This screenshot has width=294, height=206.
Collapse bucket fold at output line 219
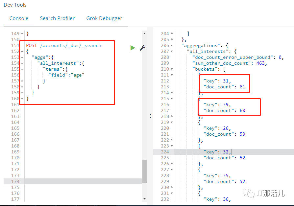[x=172, y=122]
